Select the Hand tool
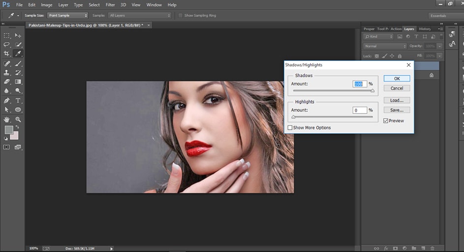The height and width of the screenshot is (252, 464). tap(7, 119)
